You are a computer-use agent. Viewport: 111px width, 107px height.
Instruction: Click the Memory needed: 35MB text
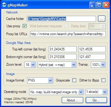tap(19, 102)
